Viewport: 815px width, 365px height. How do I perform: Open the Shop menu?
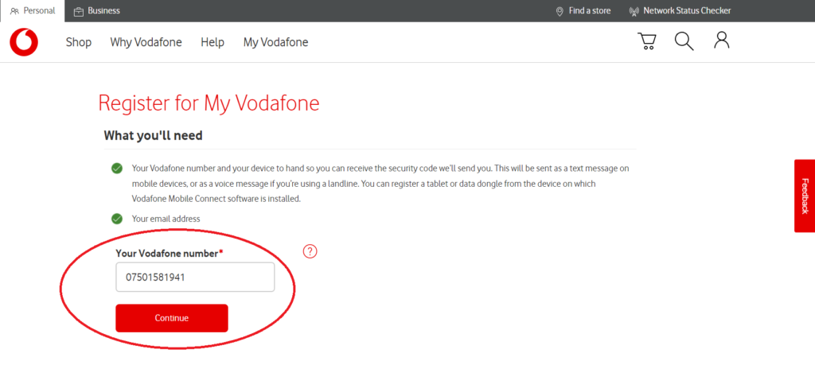coord(78,42)
